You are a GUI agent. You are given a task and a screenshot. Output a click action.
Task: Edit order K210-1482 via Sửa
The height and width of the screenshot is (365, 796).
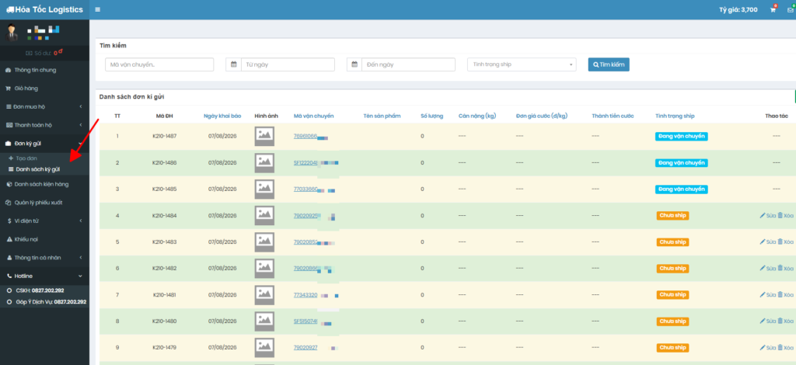click(x=767, y=268)
